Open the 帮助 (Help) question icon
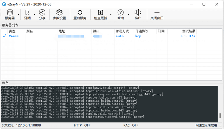 tap(121, 13)
